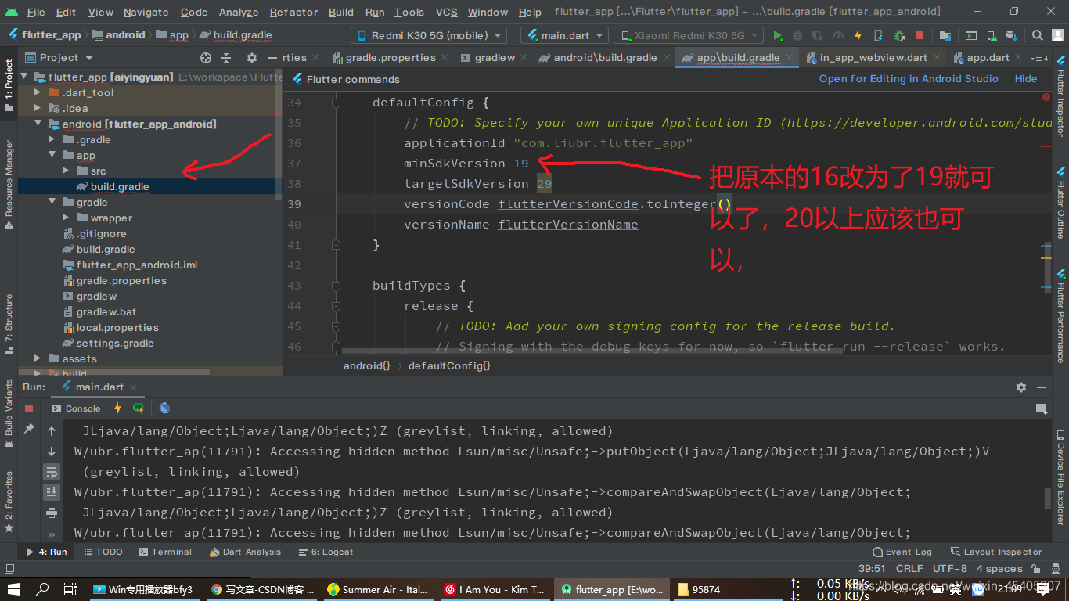Open the SDK Manager toolbar icon
Screen dimensions: 1069x601
click(x=1013, y=35)
